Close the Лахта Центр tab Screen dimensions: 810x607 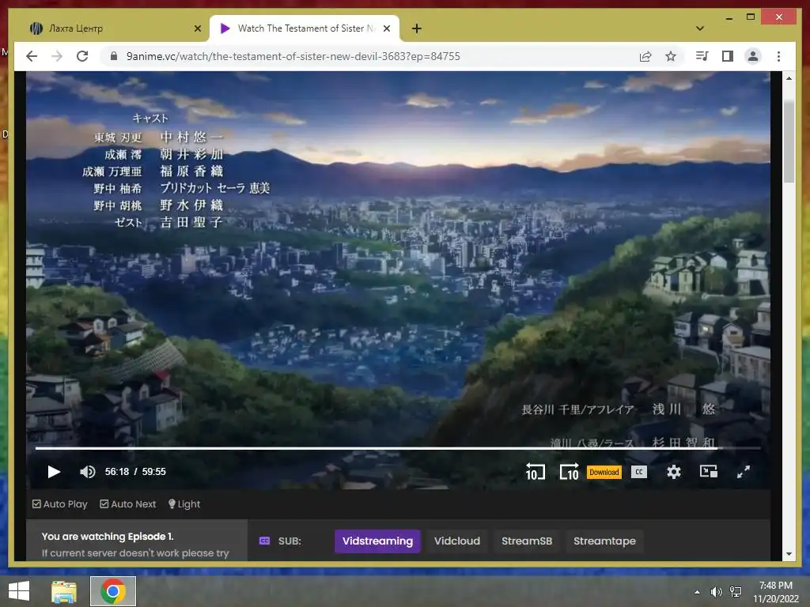(x=197, y=29)
